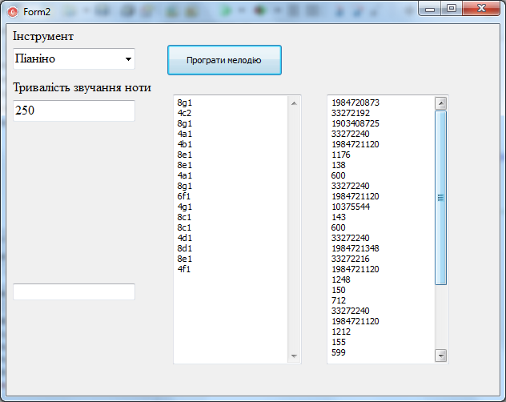Click the down arrow of the numbers list scrollbar

[440, 355]
